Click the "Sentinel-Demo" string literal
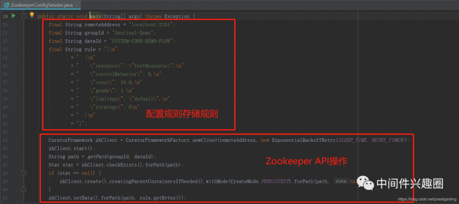Screen dimensions: 459x204 point(134,33)
